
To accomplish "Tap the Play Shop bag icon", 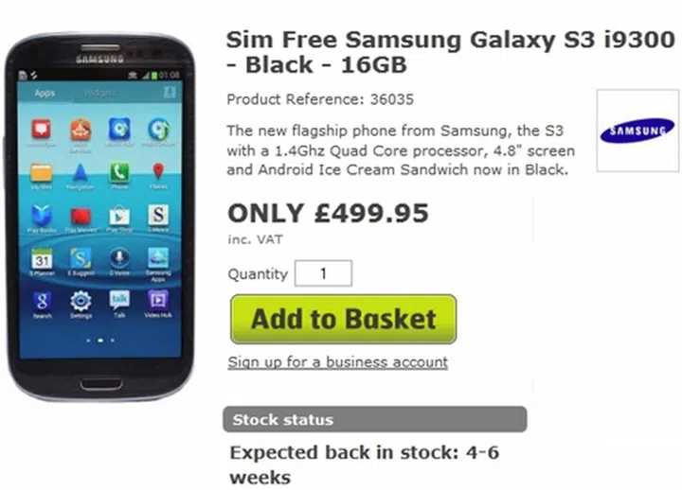I will 119,215.
